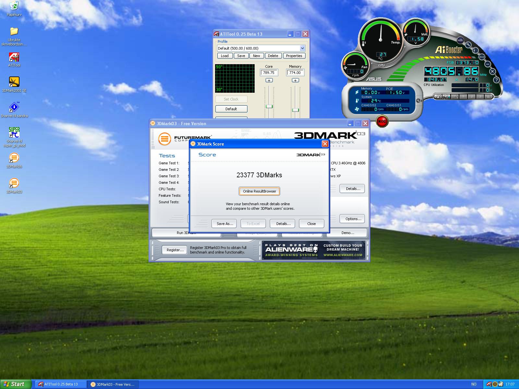This screenshot has width=519, height=389.
Task: Close the 3DMark Score dialog with X
Action: click(325, 144)
